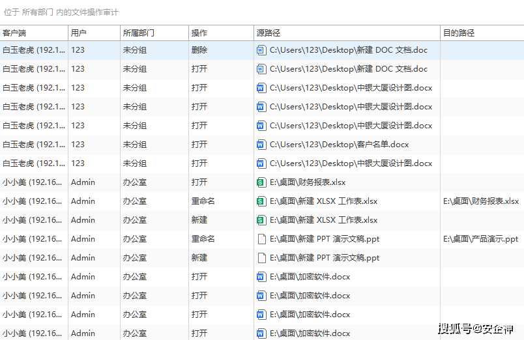This screenshot has height=340, width=524.
Task: Click Word icon in the 删除 operation row
Action: coord(261,50)
